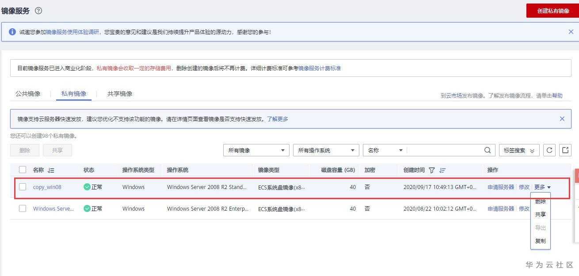The height and width of the screenshot is (276, 579).
Task: Click the info icon in survey banner
Action: [12, 32]
